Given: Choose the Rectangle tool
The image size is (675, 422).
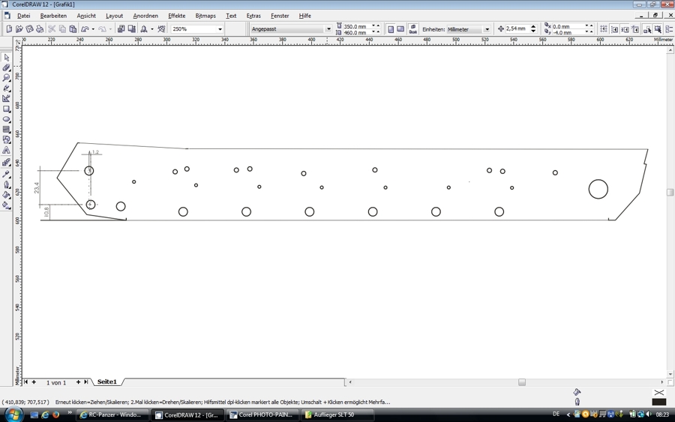Looking at the screenshot, I should (x=7, y=109).
